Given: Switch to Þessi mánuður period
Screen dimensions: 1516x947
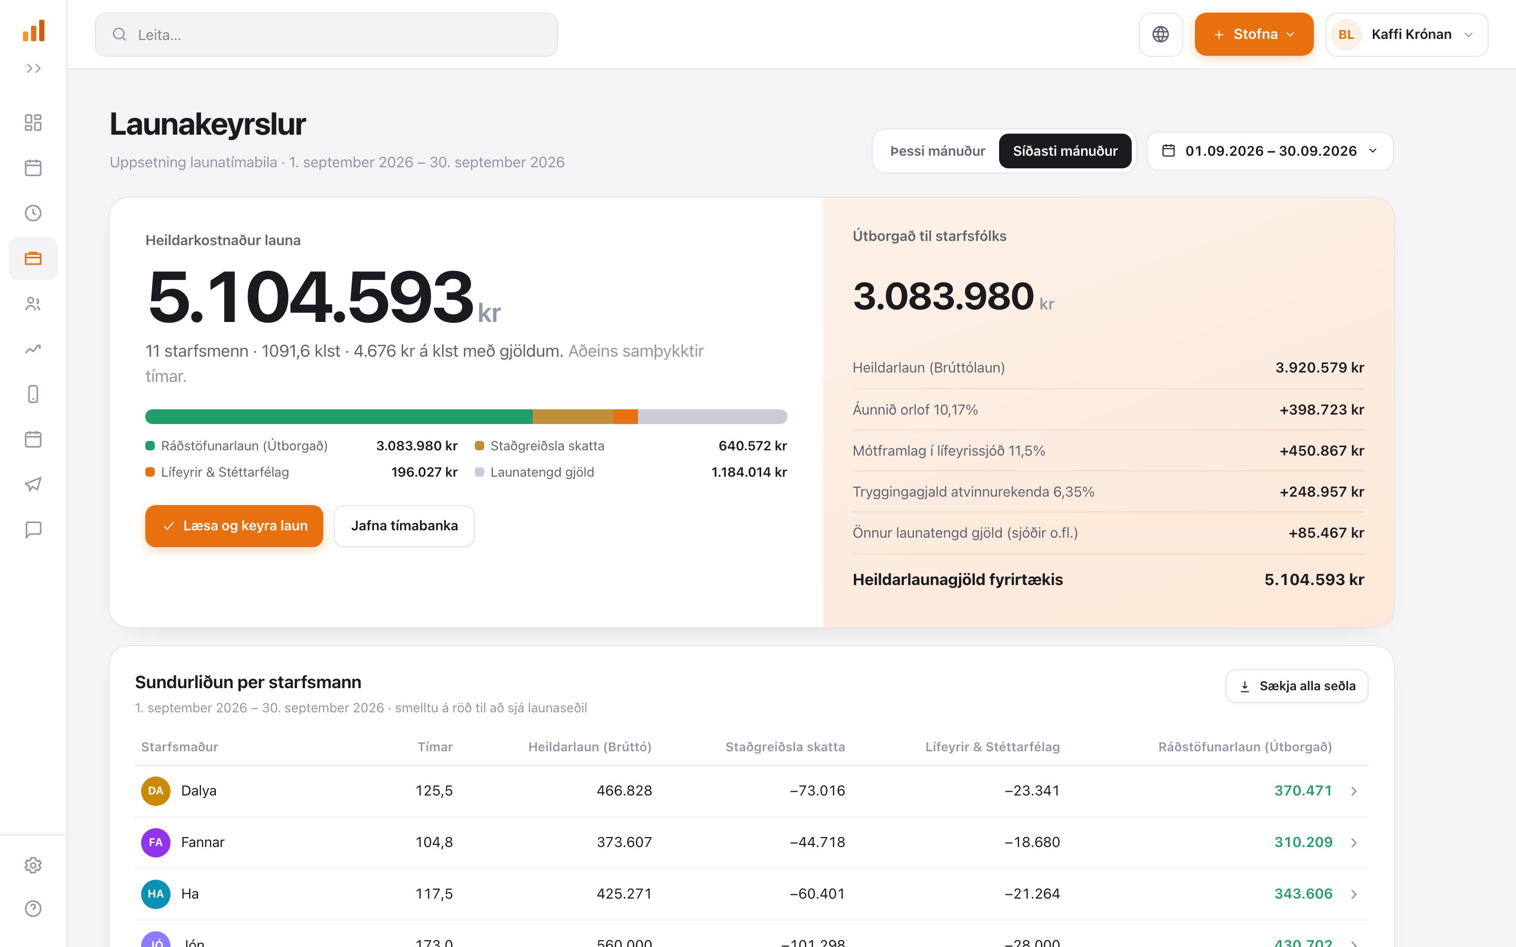Looking at the screenshot, I should (x=937, y=151).
